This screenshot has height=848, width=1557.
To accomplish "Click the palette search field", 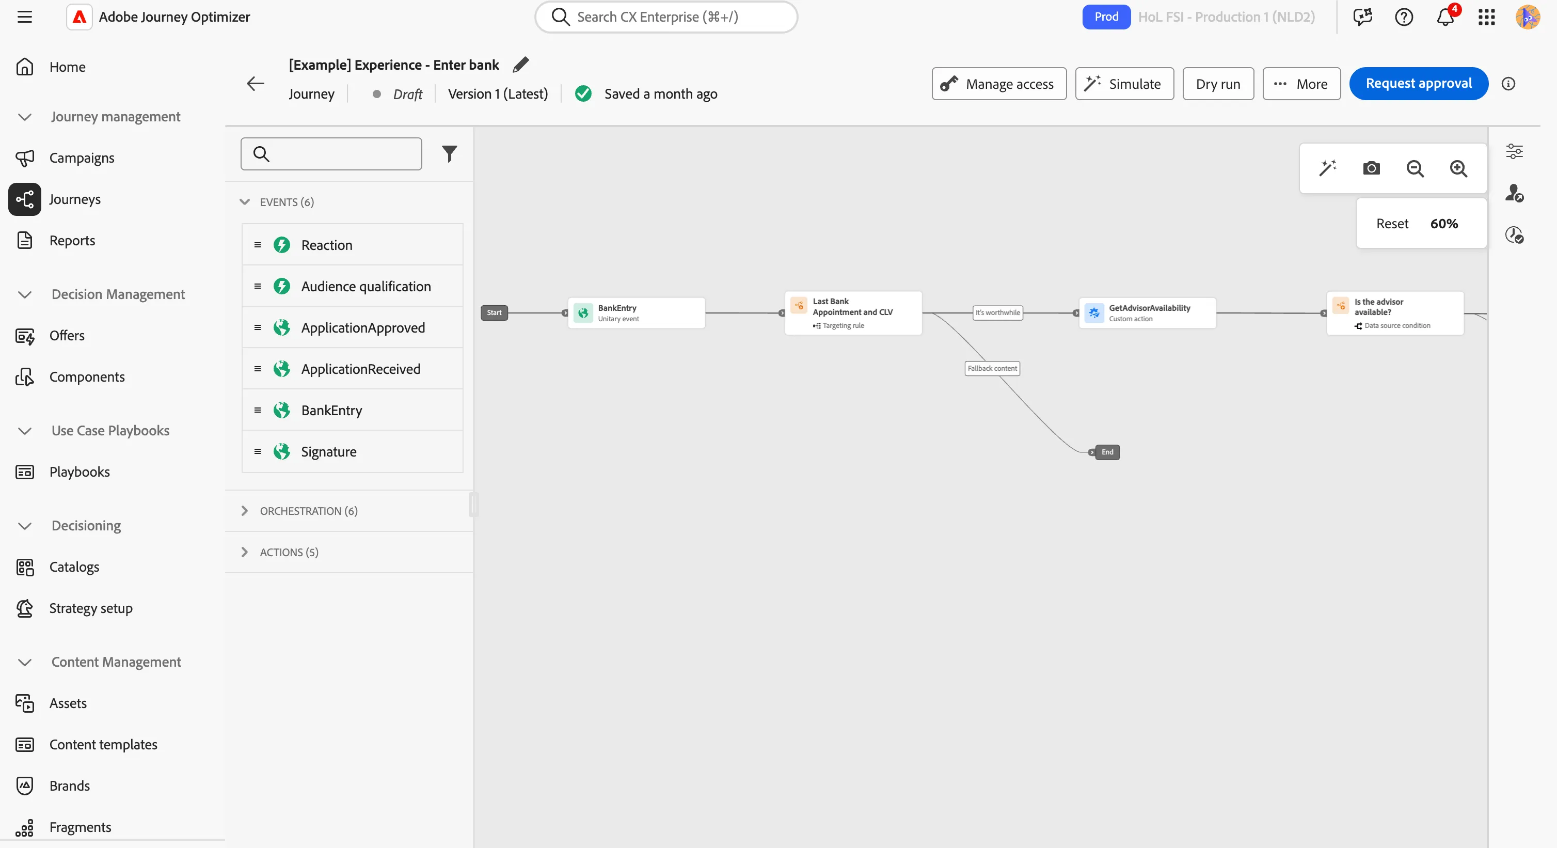I will coord(331,153).
